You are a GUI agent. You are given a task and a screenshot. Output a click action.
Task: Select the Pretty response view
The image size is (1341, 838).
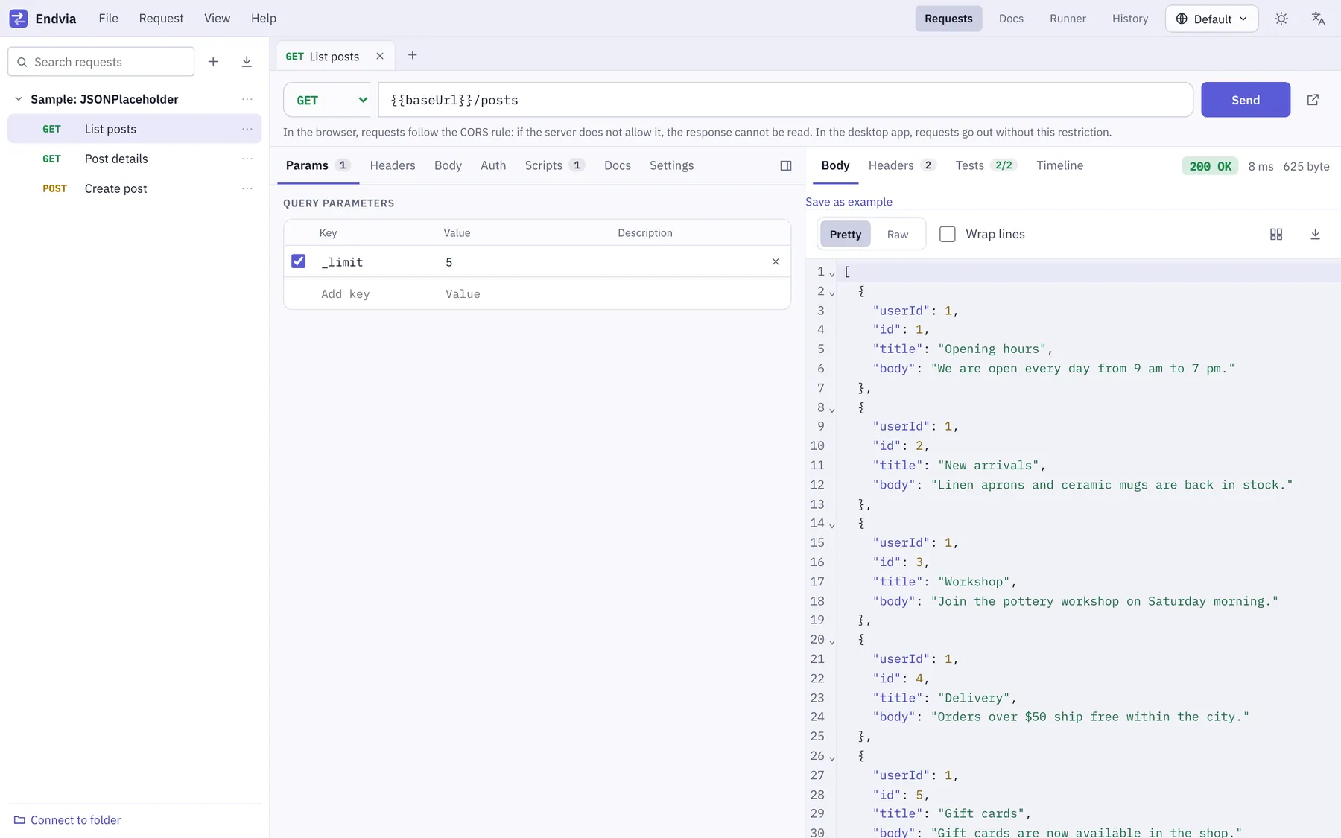pyautogui.click(x=845, y=234)
